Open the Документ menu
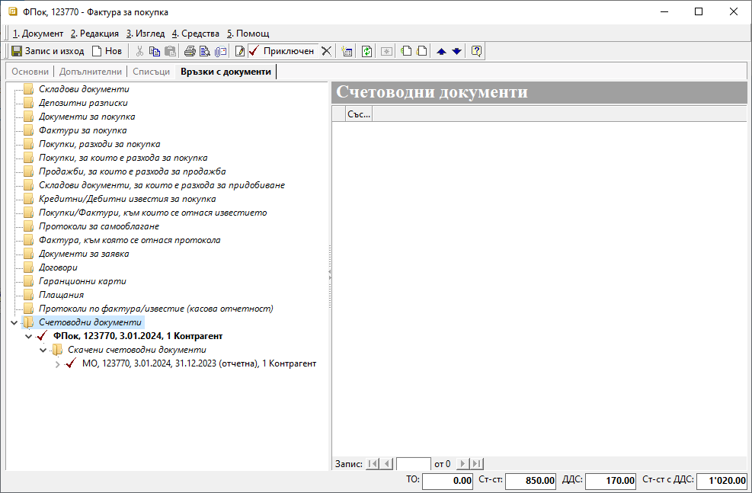This screenshot has height=493, width=752. click(x=38, y=34)
